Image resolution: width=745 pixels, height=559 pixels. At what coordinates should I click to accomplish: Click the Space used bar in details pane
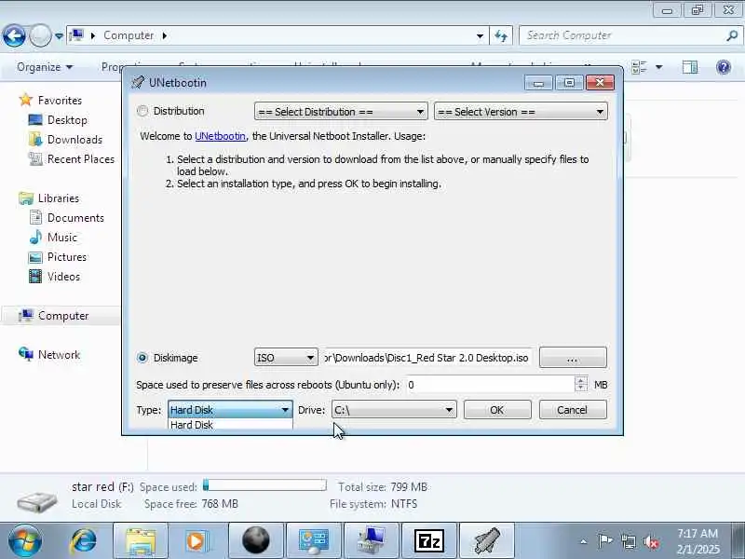[264, 485]
